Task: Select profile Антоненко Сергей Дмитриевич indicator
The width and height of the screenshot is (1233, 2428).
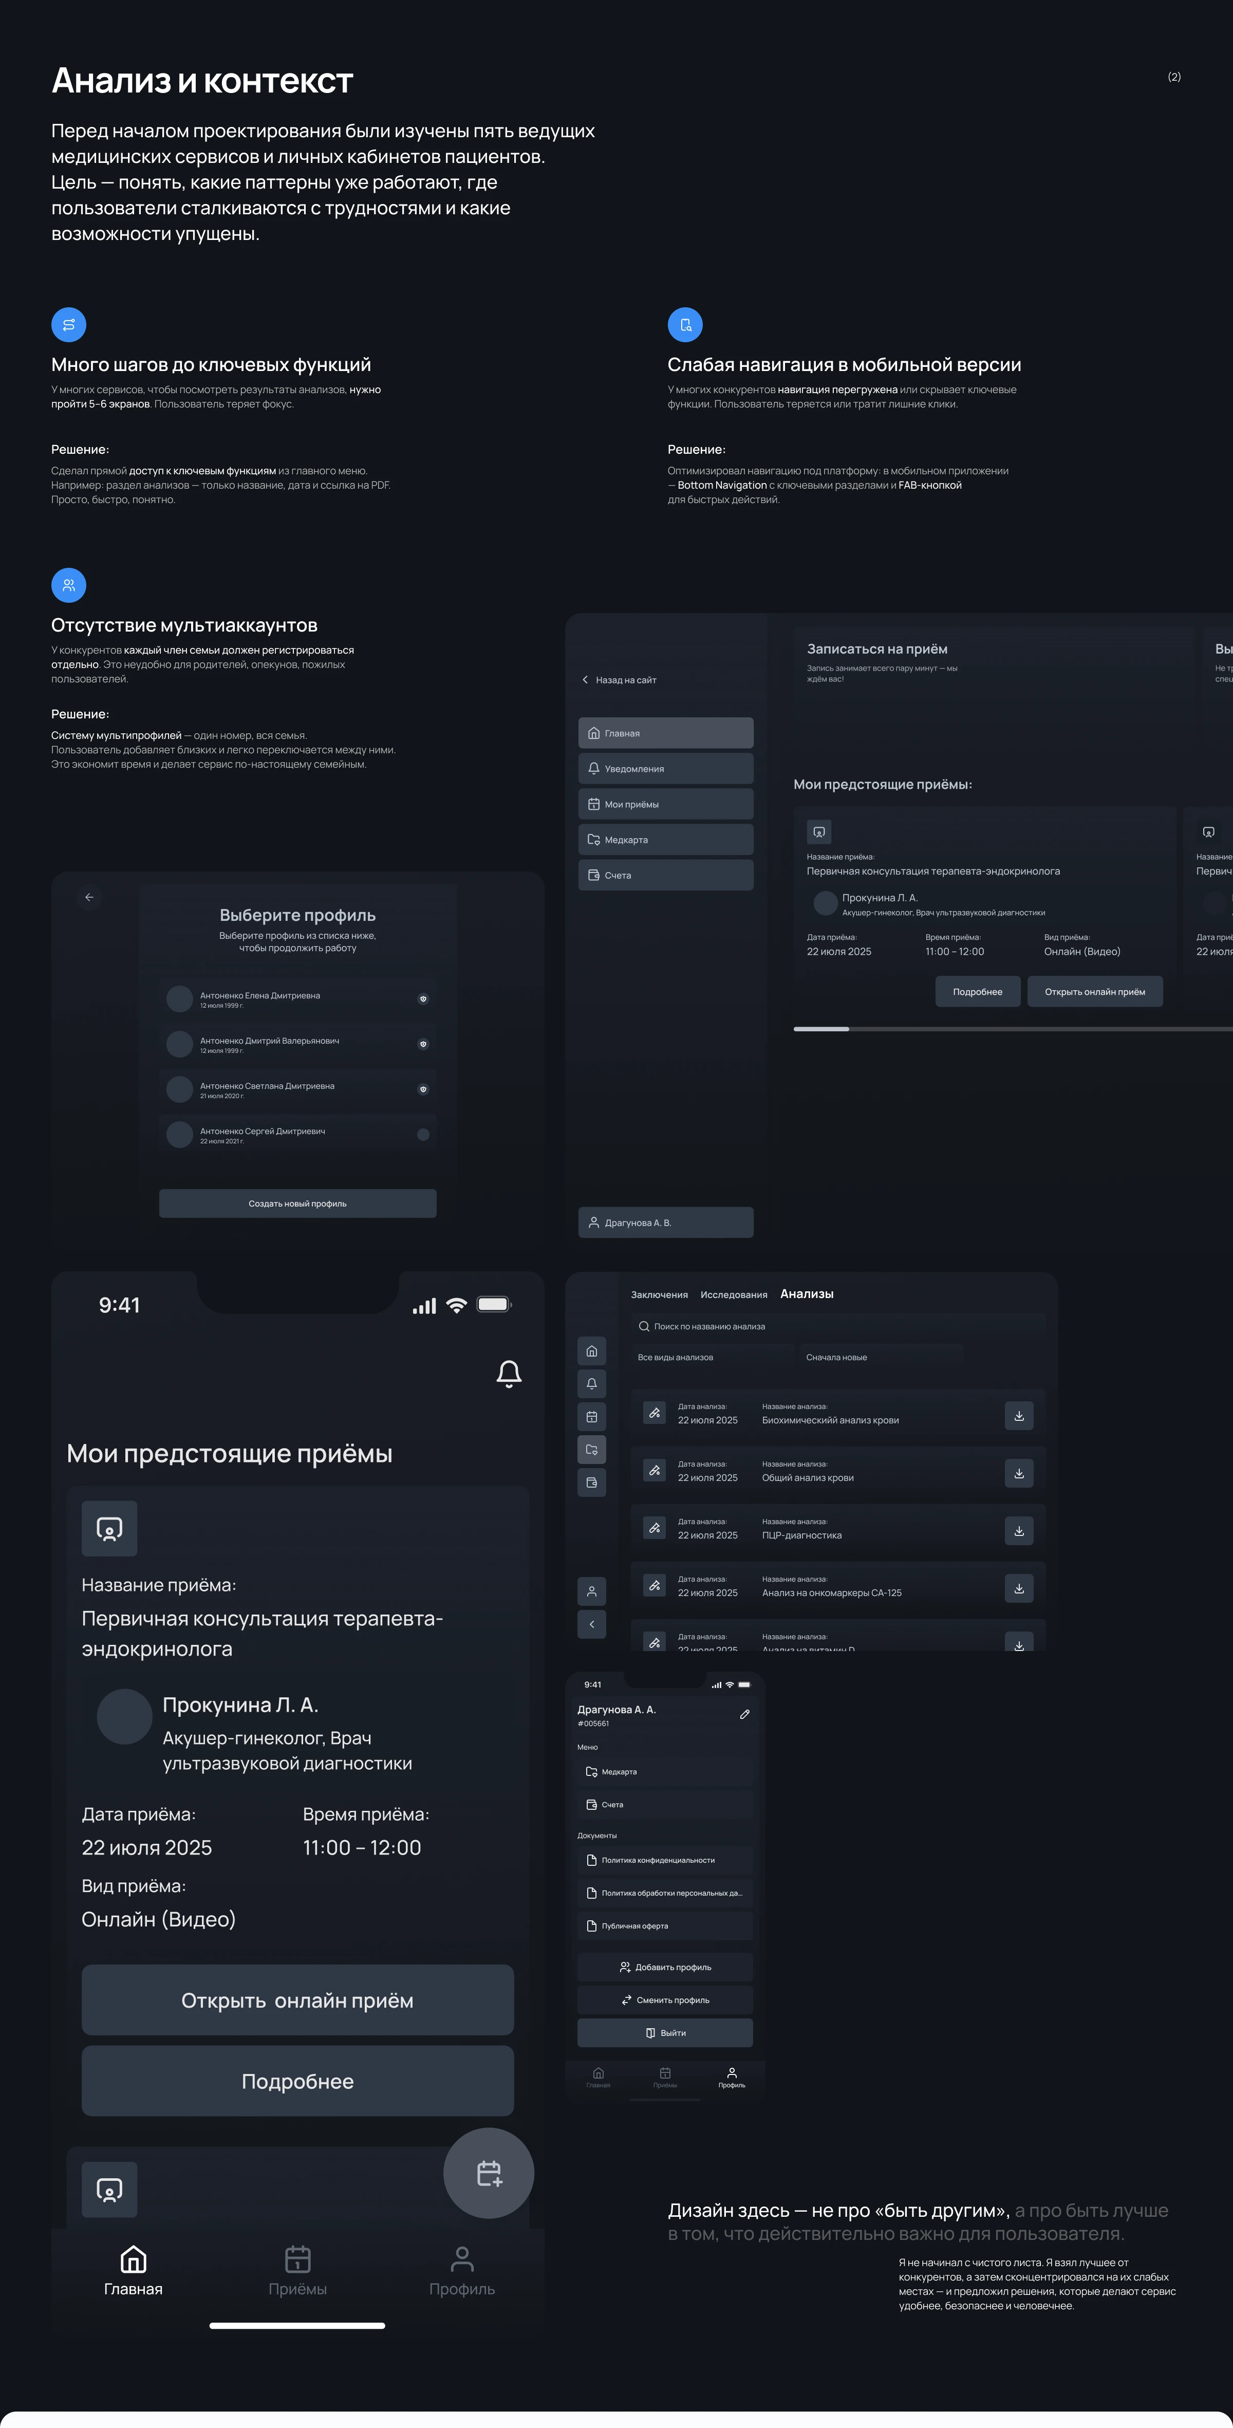Action: 423,1135
